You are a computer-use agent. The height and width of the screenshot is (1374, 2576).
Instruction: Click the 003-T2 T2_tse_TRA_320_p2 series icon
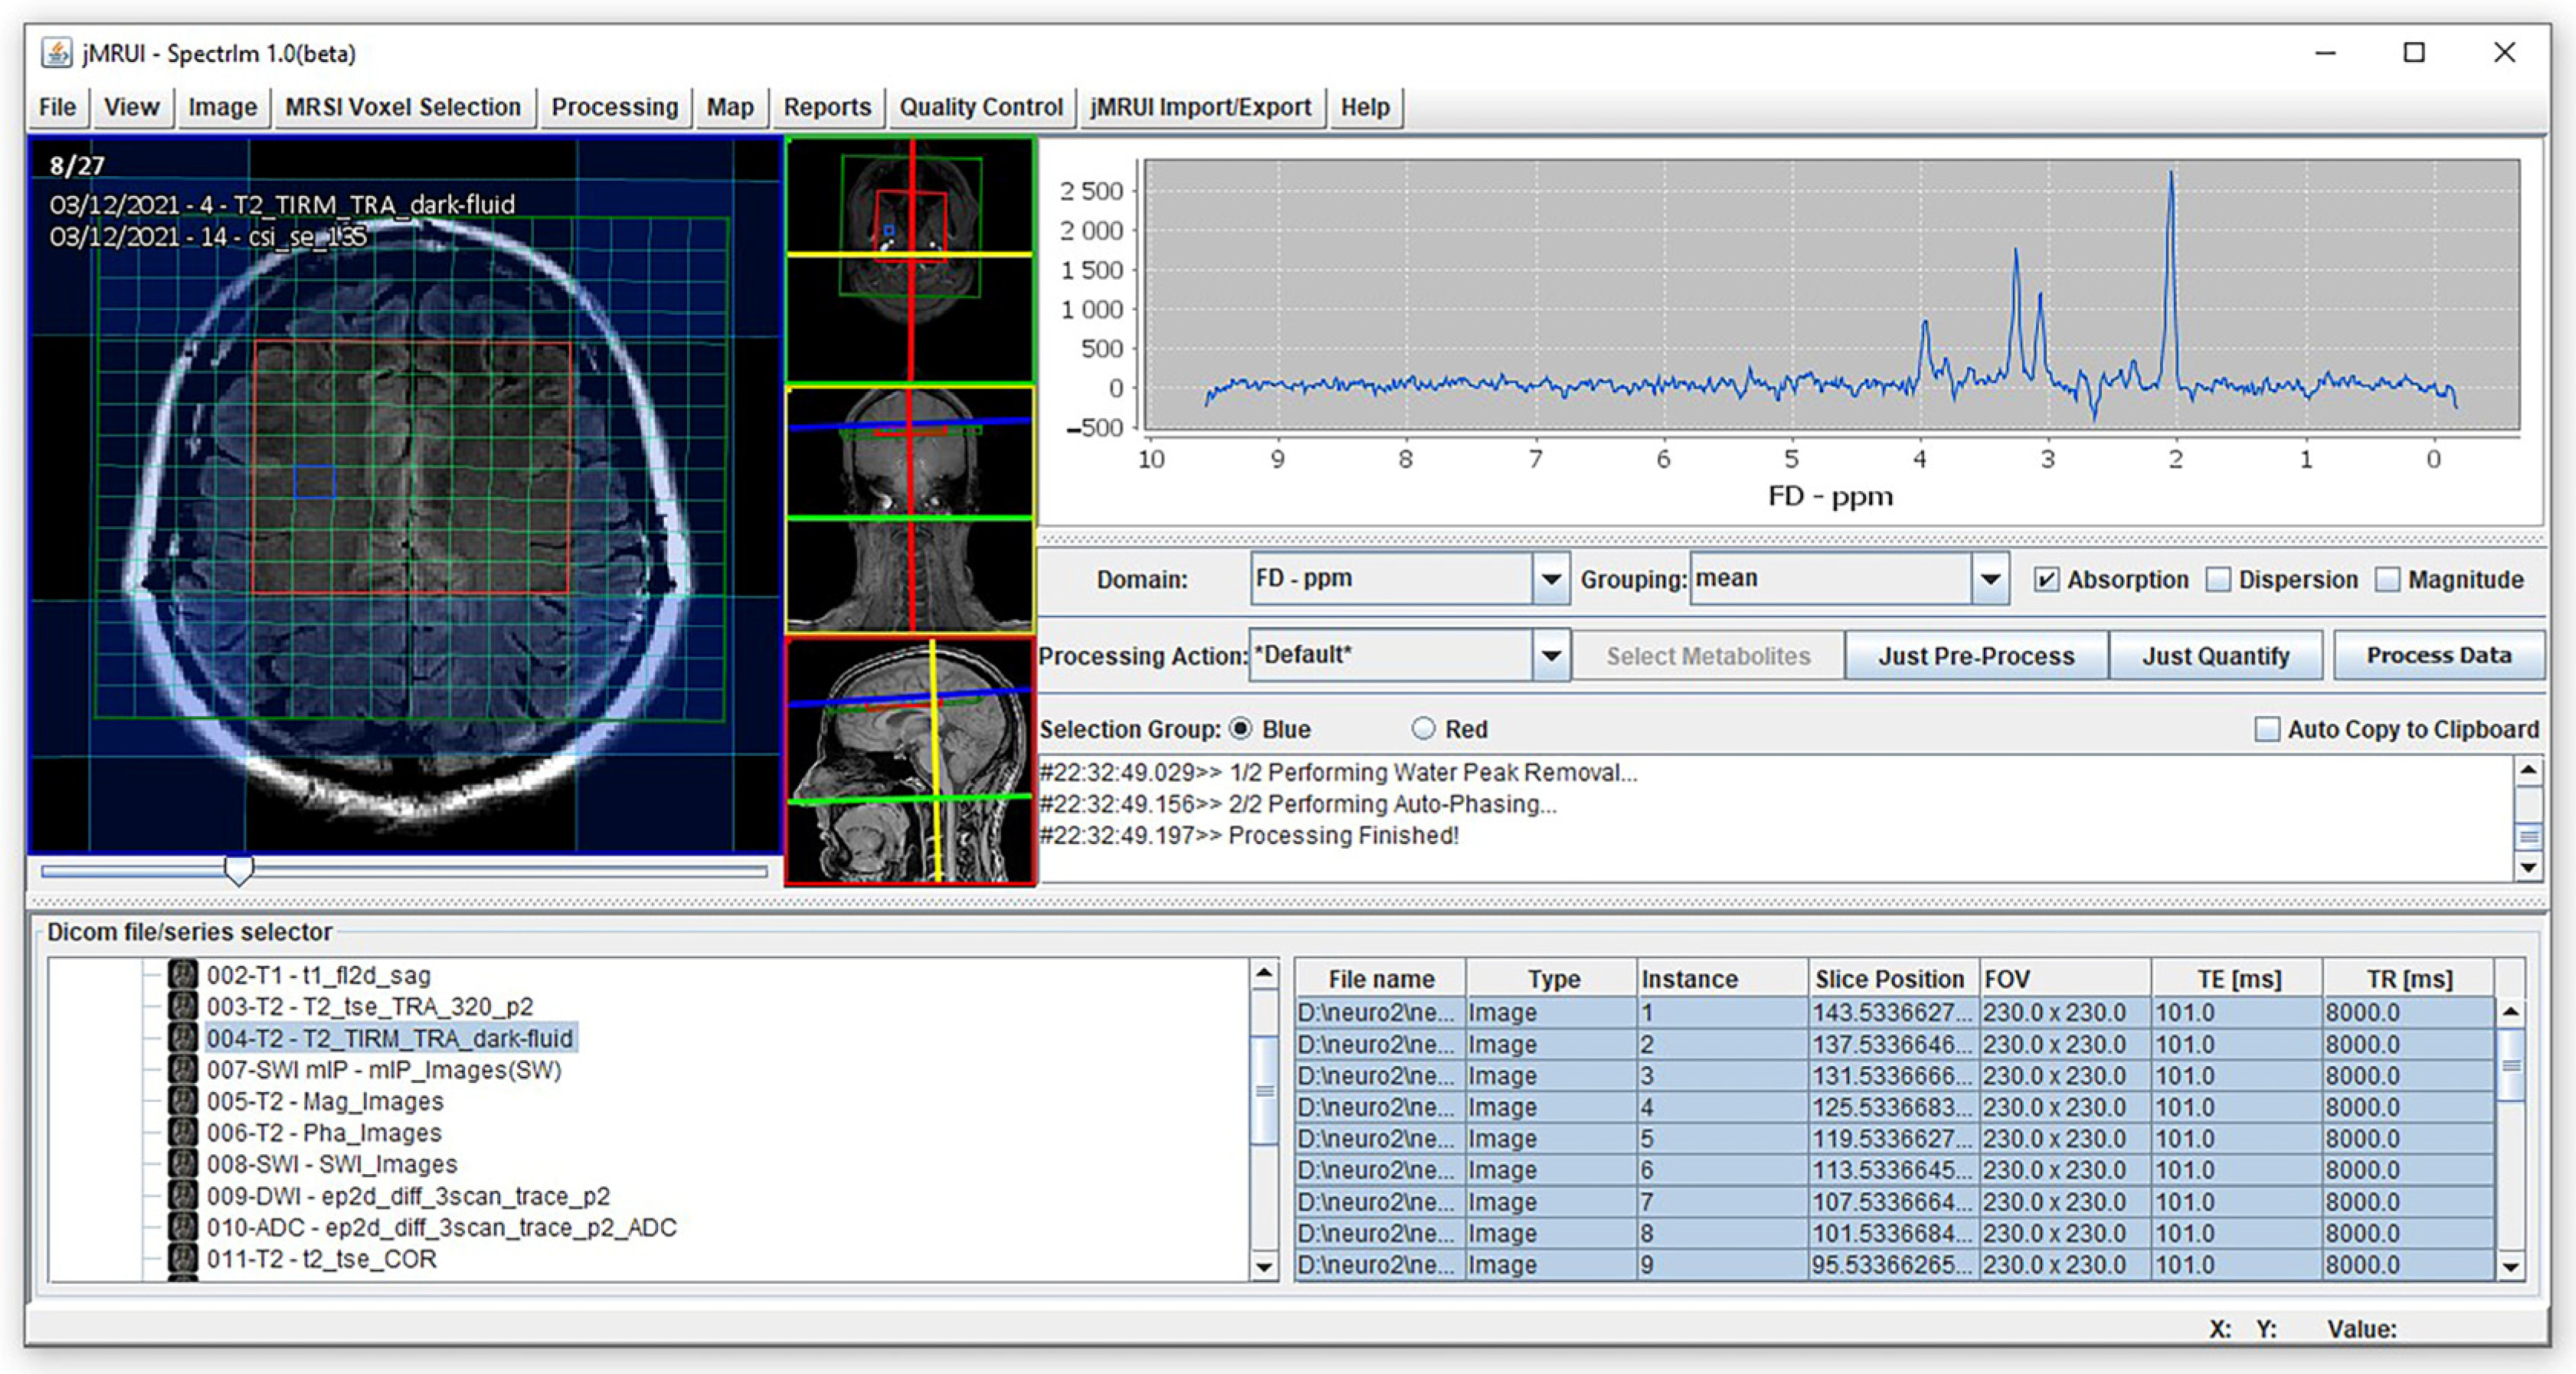(x=182, y=1006)
